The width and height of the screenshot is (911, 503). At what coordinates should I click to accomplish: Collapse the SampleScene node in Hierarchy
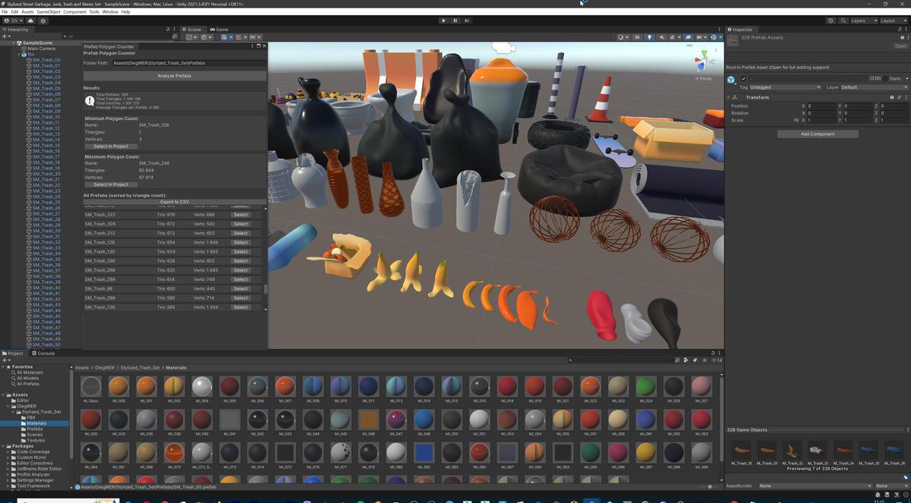coord(13,42)
